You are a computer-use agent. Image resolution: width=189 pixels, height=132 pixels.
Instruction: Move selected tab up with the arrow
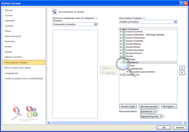pyautogui.click(x=182, y=67)
